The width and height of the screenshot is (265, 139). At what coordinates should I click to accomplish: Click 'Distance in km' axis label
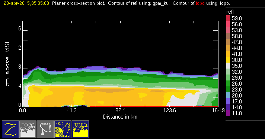pos(120,117)
